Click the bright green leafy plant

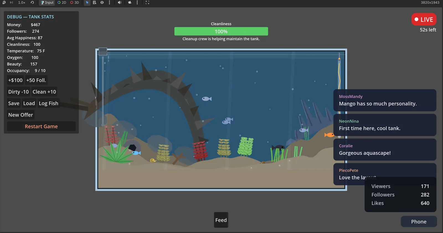click(245, 146)
